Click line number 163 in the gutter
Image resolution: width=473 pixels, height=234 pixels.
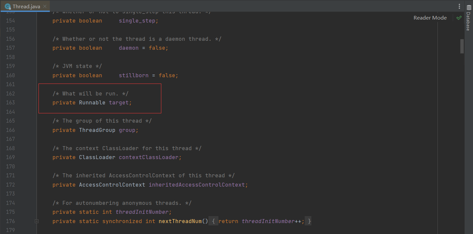point(11,103)
